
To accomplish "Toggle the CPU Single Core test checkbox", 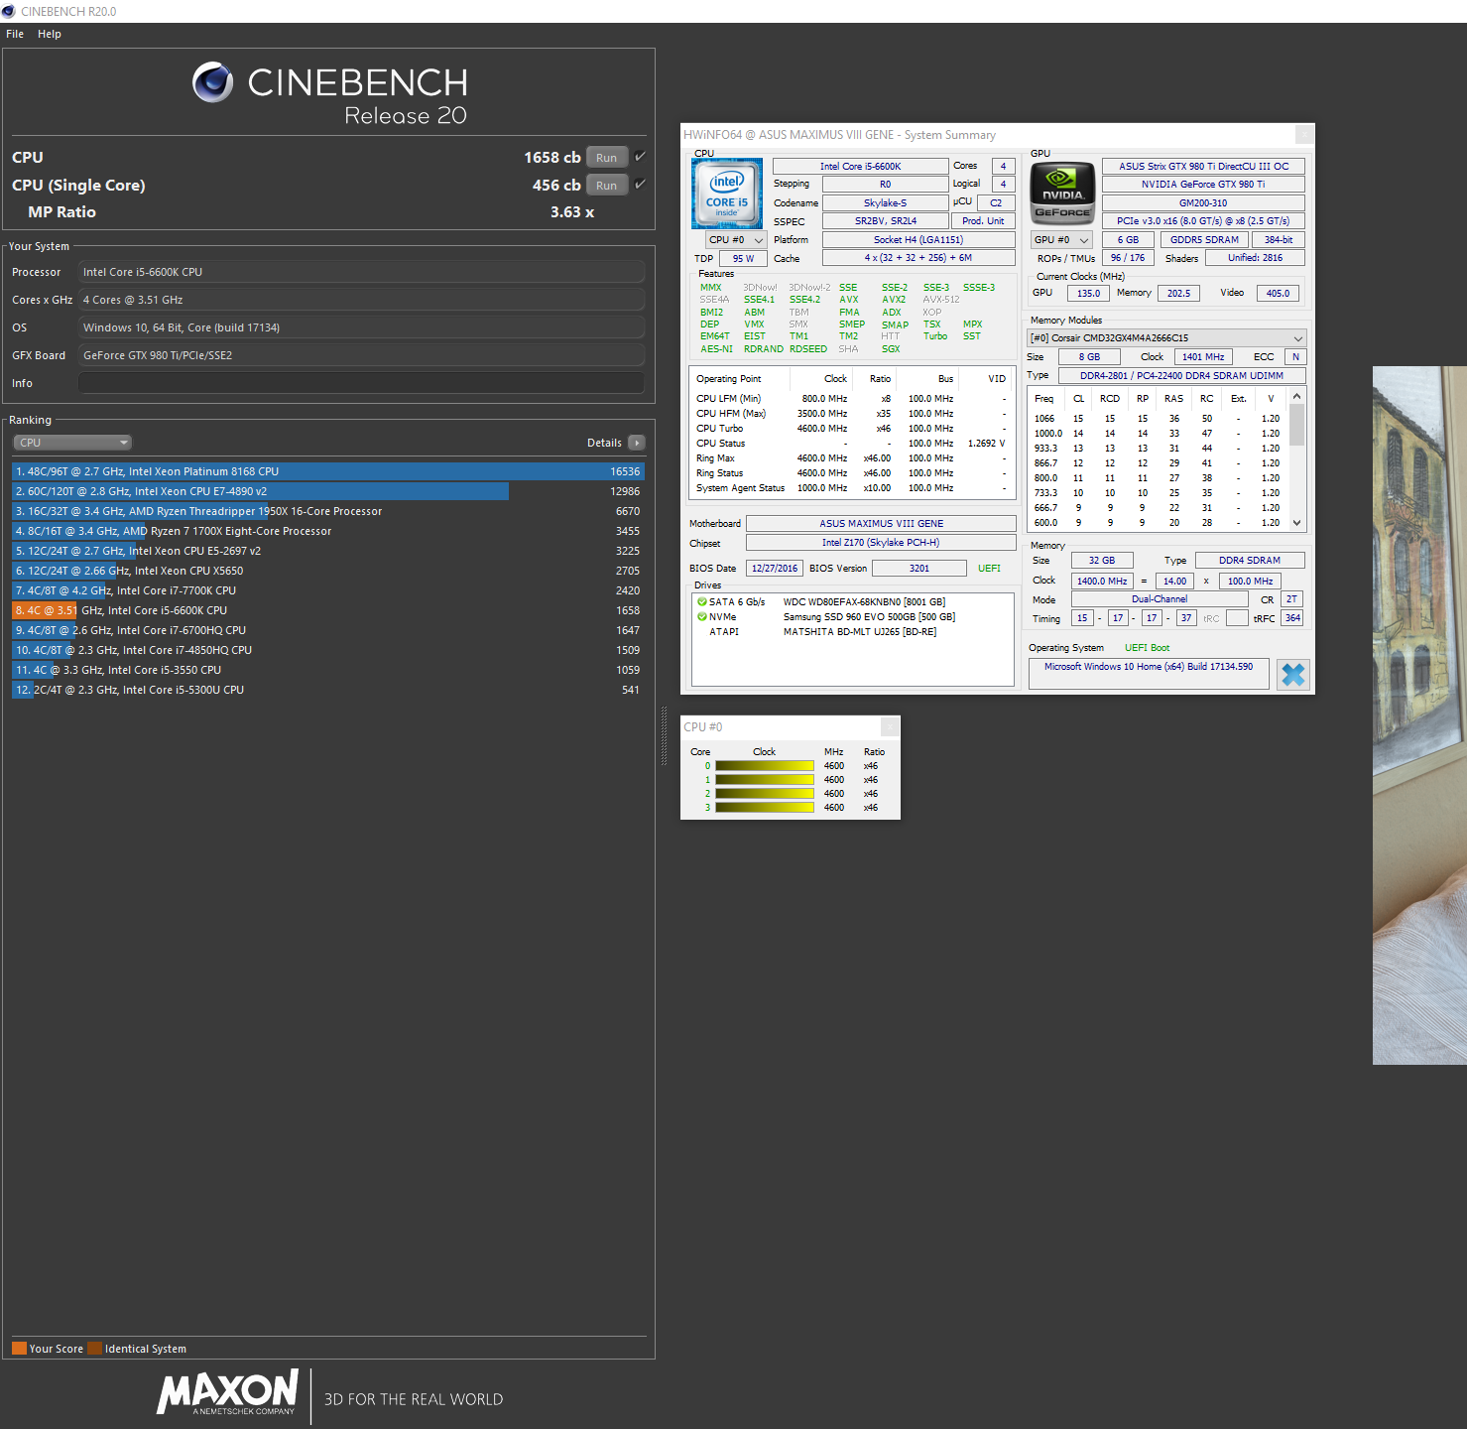I will click(x=640, y=185).
